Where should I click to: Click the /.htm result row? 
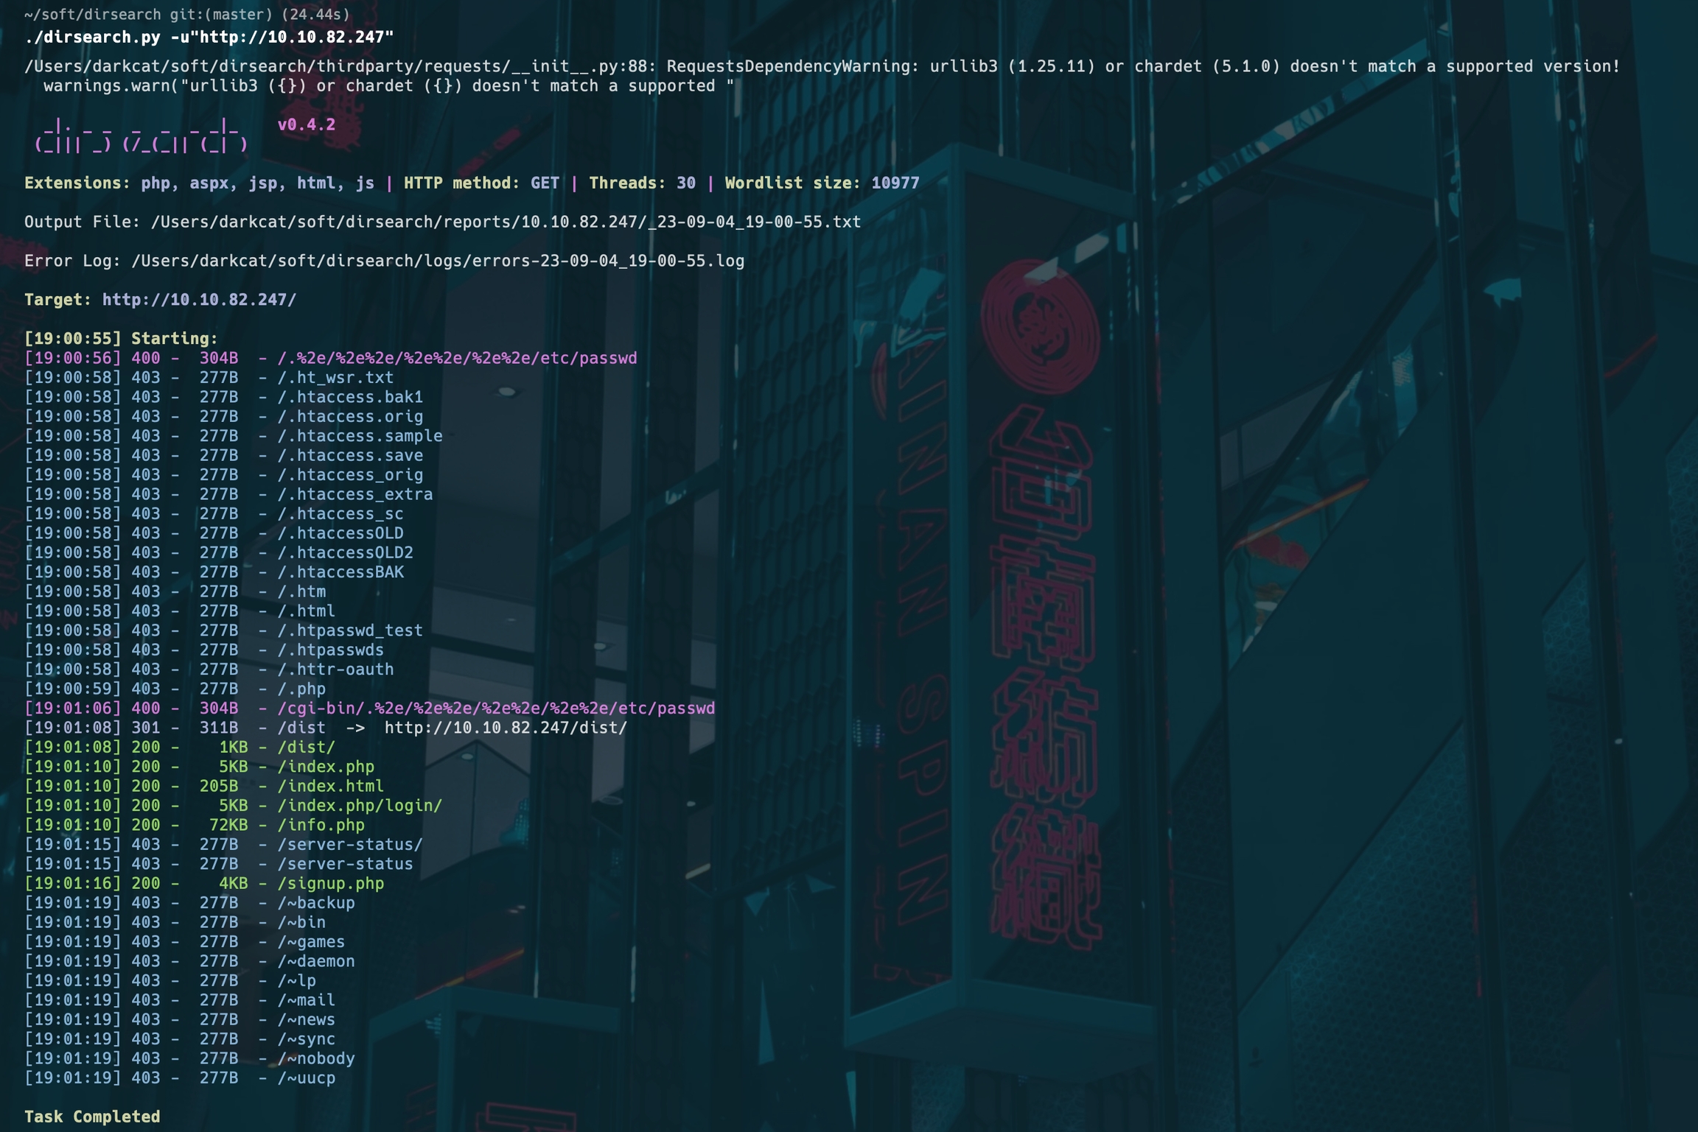coord(175,592)
